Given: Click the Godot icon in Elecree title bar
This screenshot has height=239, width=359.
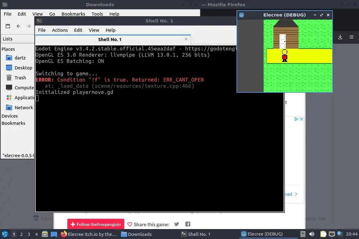Looking at the screenshot, I should point(242,15).
